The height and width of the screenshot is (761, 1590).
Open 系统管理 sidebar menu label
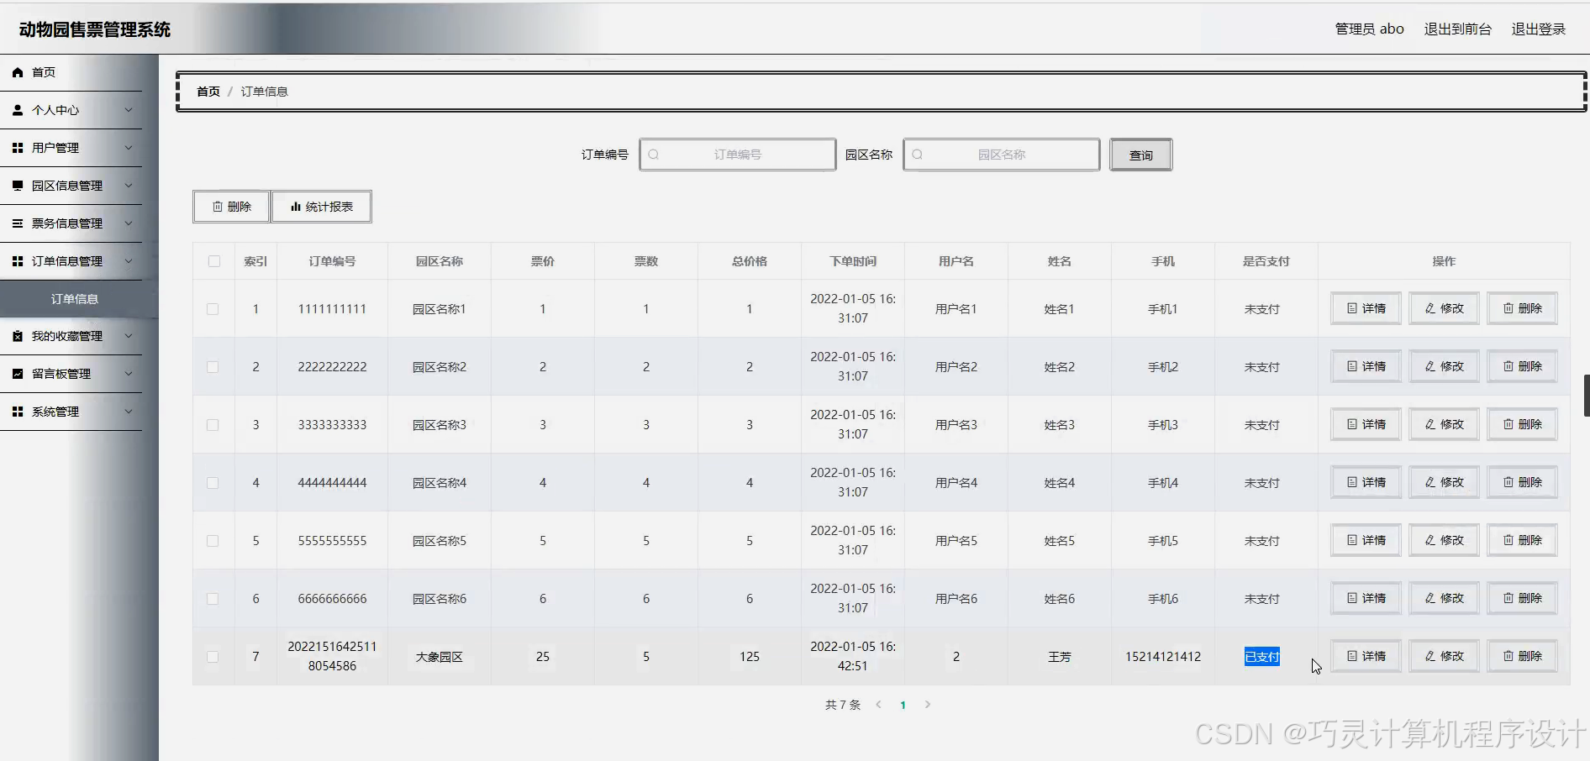[x=55, y=412]
